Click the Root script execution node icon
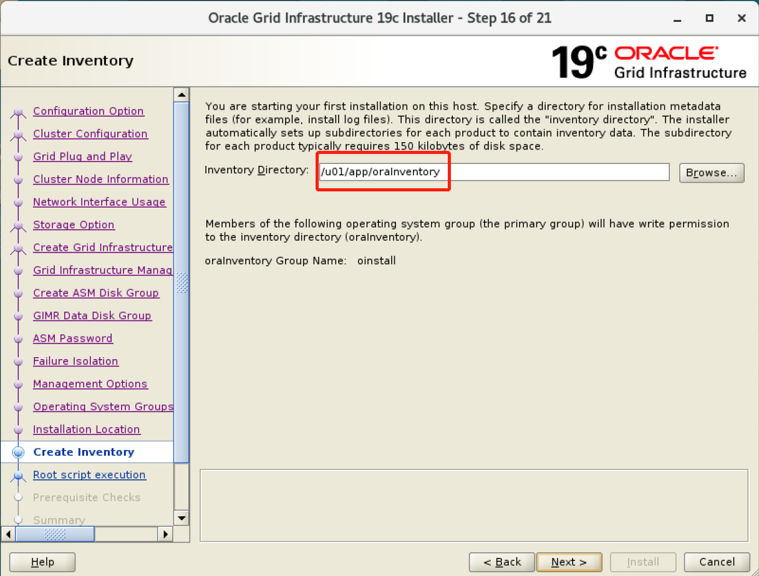This screenshot has width=759, height=576. pyautogui.click(x=19, y=476)
